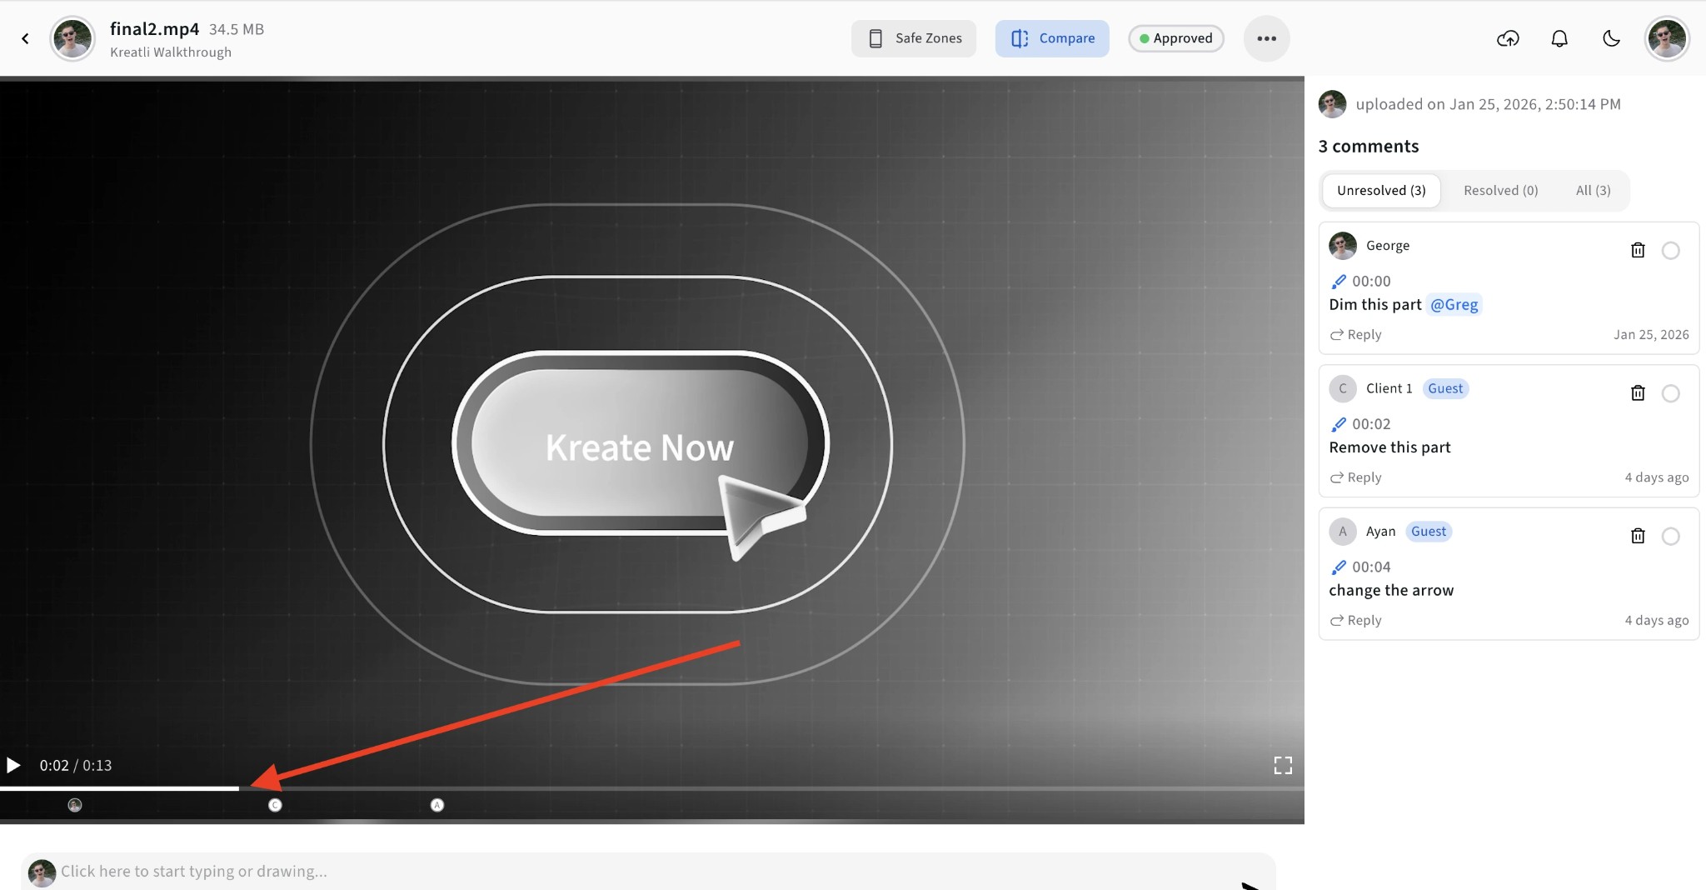1706x890 pixels.
Task: Open the three-dot options menu
Action: coord(1265,38)
